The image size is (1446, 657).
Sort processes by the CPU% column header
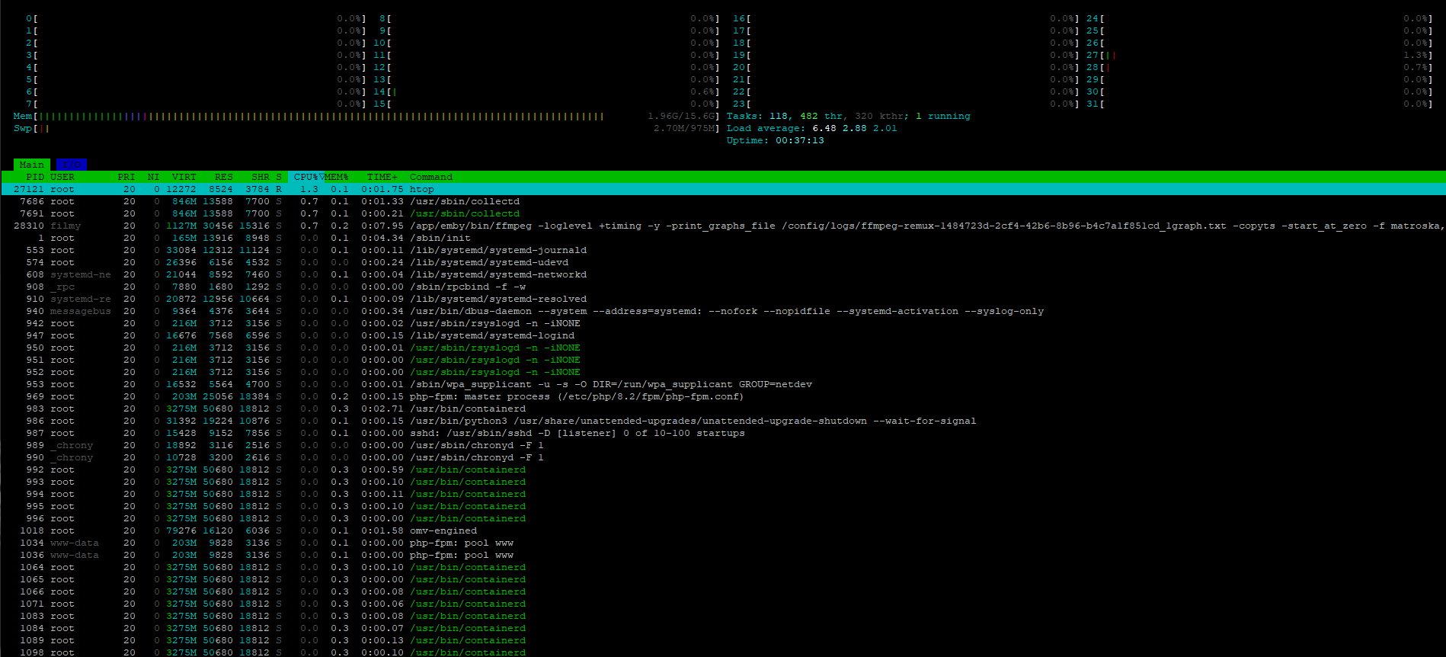306,177
